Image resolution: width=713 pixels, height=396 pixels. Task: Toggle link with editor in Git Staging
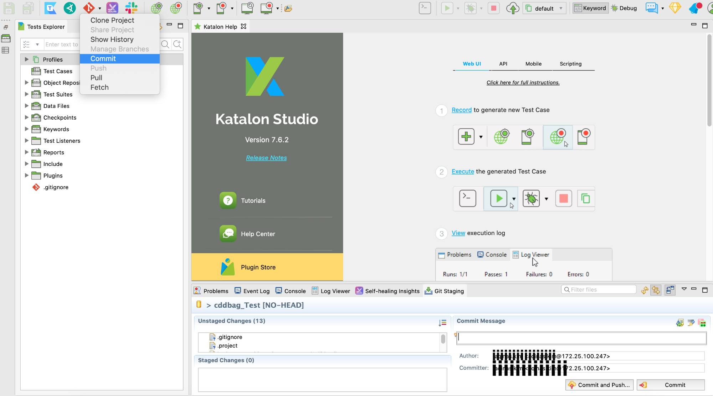coord(656,290)
